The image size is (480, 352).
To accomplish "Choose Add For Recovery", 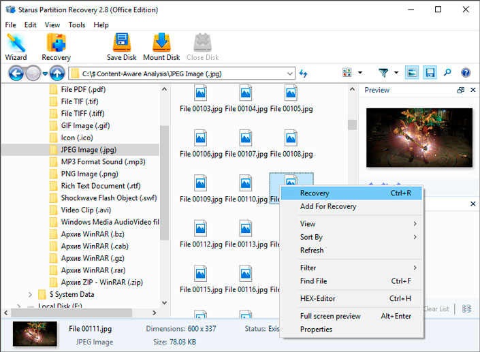I will (351, 206).
